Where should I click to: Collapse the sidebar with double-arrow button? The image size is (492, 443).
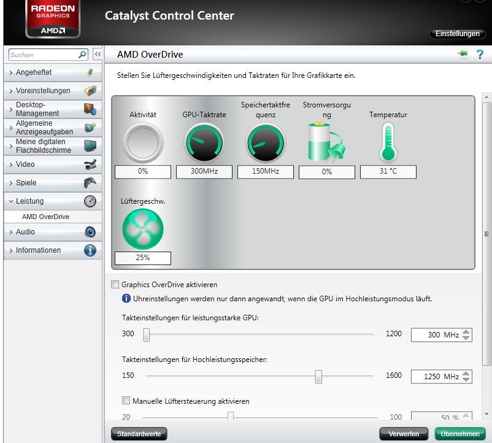pos(98,54)
